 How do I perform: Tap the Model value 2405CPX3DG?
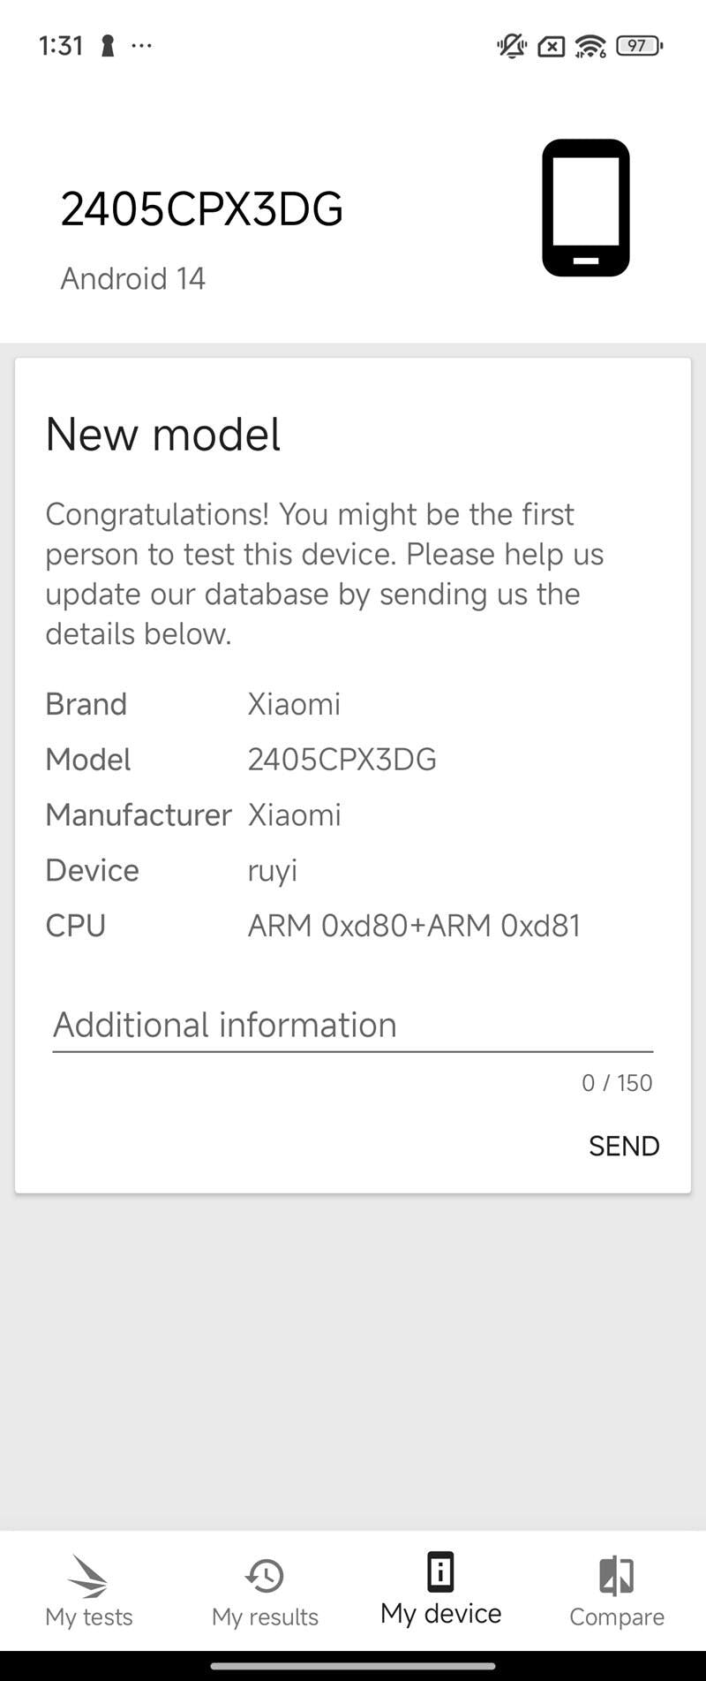(x=342, y=760)
